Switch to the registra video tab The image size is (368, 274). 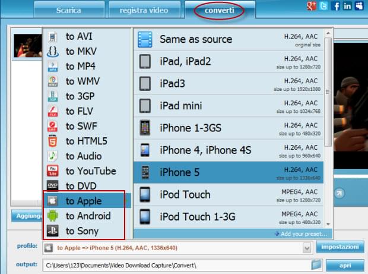[x=144, y=10]
